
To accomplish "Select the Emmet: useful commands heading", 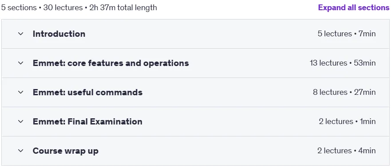I will tap(87, 92).
